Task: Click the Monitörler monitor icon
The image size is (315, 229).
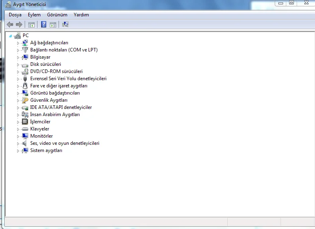Action: coord(25,136)
